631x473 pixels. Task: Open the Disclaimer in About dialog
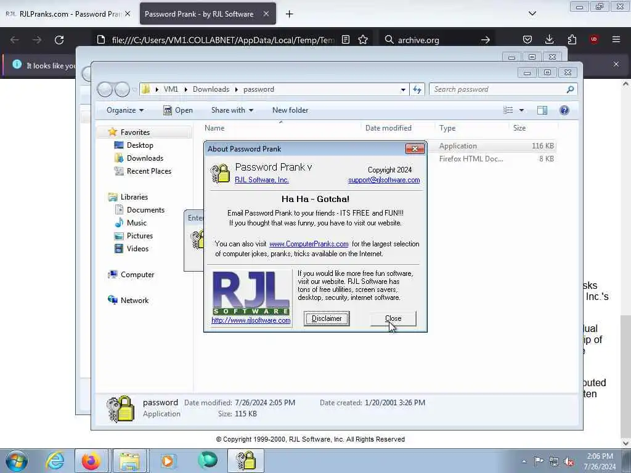(x=327, y=318)
